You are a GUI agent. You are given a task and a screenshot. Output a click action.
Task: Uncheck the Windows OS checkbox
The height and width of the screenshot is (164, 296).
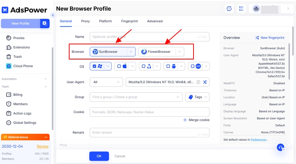point(95,66)
